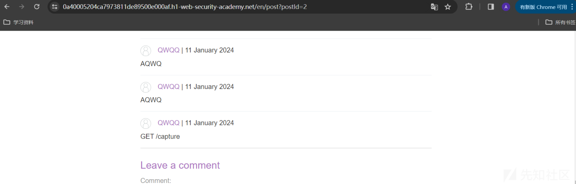
Task: Click the Google Translate icon
Action: (x=434, y=7)
